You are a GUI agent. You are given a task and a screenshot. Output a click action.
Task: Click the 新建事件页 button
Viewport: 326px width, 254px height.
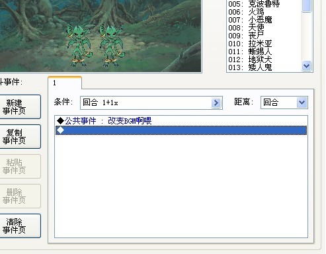[20, 106]
